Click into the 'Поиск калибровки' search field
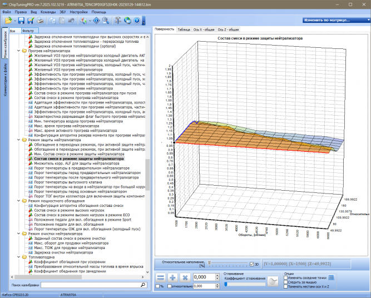This screenshot has height=298, width=371. (94, 285)
